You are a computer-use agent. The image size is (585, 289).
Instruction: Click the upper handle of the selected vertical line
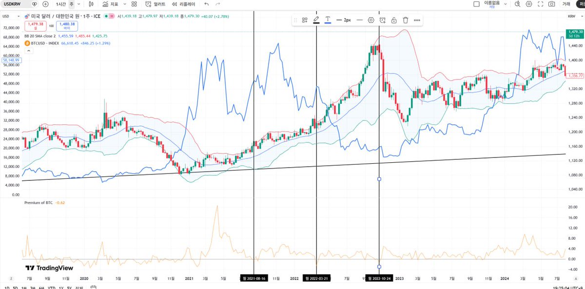pyautogui.click(x=379, y=179)
